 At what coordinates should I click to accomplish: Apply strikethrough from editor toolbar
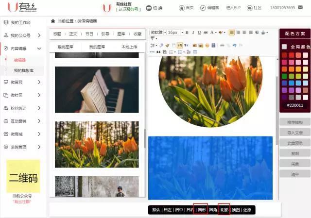pos(206,33)
